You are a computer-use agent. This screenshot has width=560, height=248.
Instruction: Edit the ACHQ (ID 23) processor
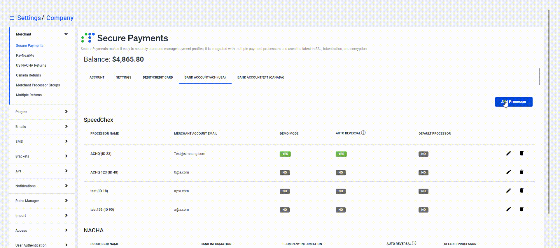coord(508,153)
